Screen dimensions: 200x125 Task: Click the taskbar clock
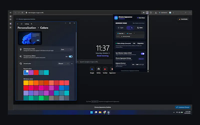187,112
